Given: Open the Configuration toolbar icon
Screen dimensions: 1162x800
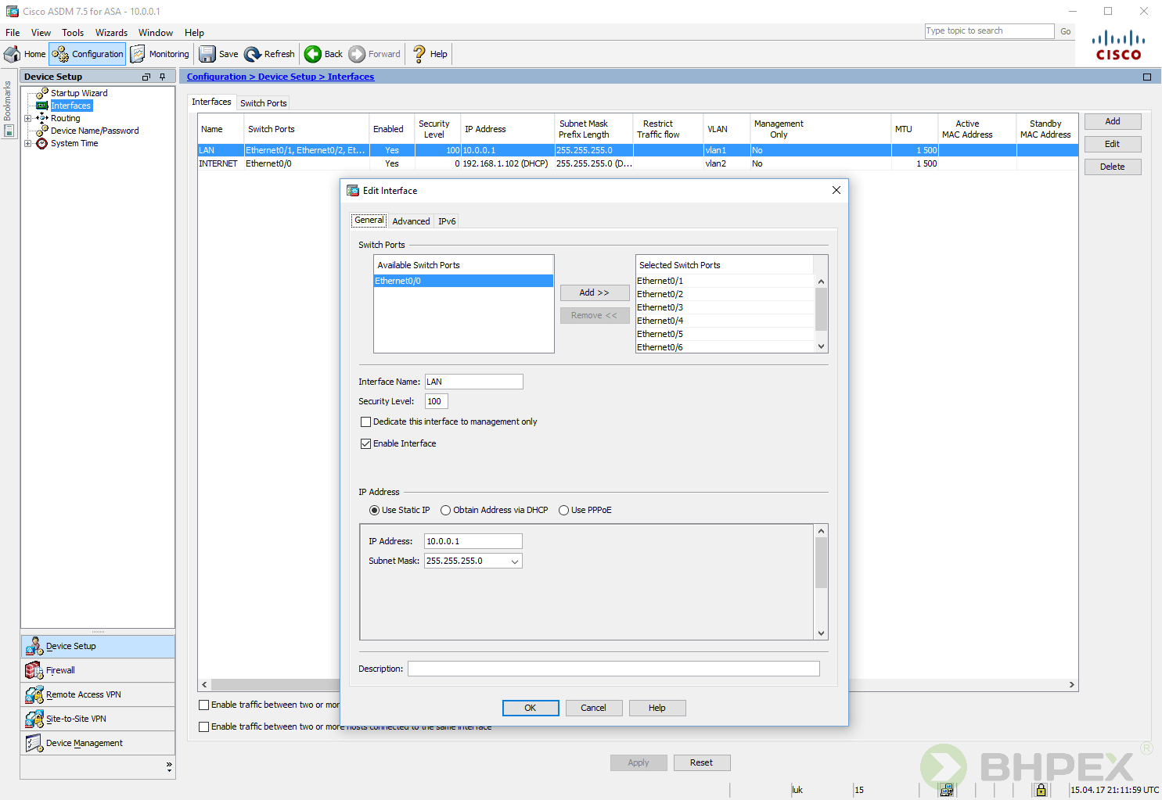Looking at the screenshot, I should point(60,54).
